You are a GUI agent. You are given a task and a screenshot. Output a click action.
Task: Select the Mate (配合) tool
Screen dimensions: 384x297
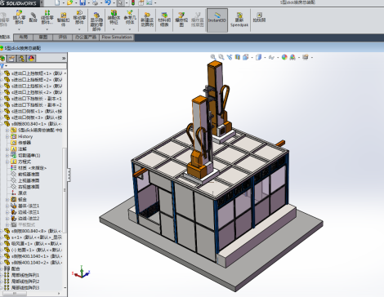click(x=33, y=17)
